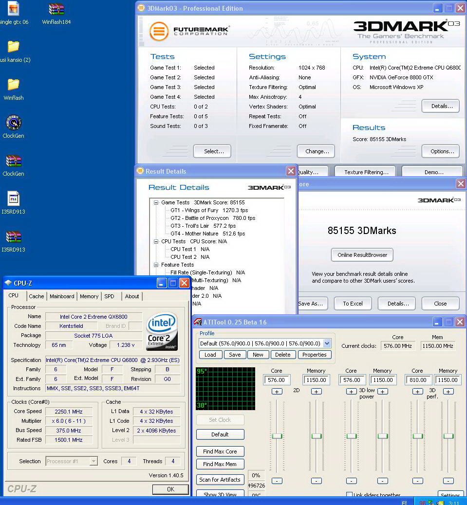This screenshot has height=505, width=467.
Task: Click the CPU-Z title bar icon
Action: pos(8,283)
